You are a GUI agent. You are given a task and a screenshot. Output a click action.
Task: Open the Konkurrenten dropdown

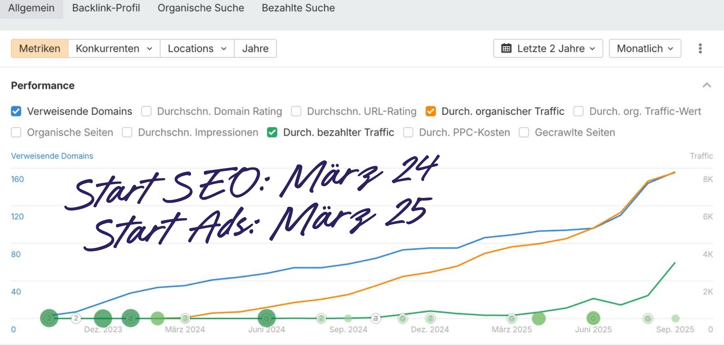point(114,48)
